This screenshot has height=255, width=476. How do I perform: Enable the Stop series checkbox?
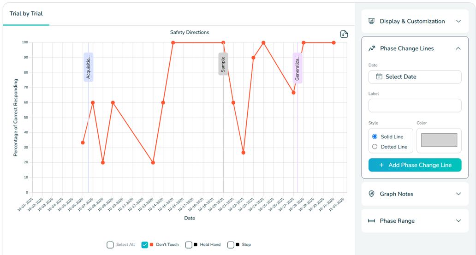[231, 245]
